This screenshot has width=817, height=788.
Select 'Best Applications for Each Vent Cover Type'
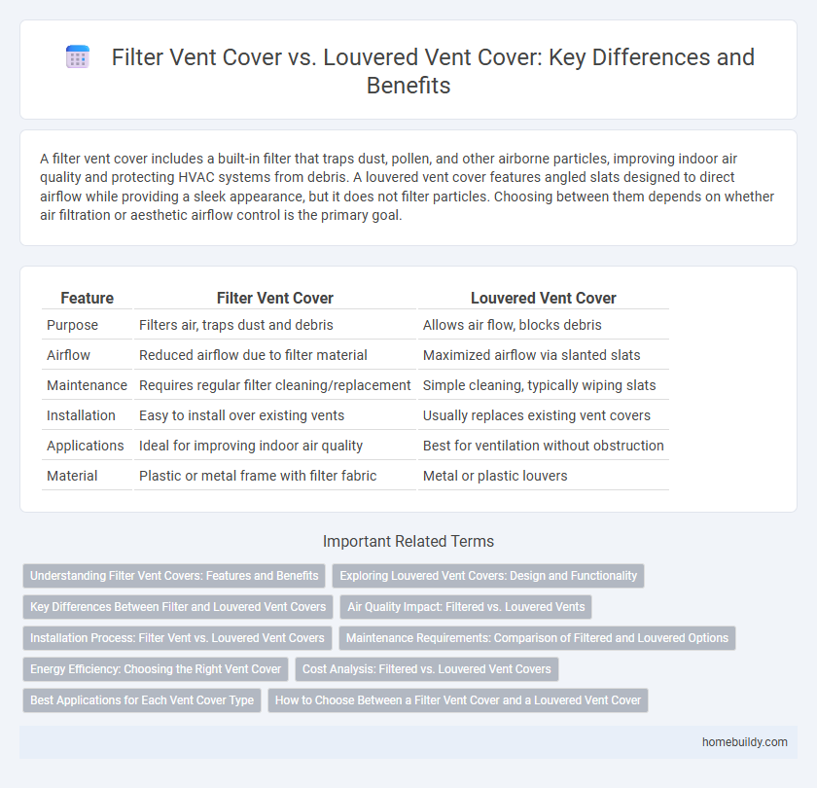click(x=141, y=700)
